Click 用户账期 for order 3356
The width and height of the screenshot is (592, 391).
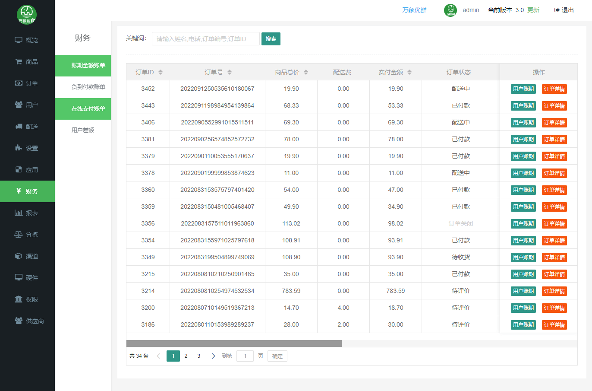tap(523, 224)
